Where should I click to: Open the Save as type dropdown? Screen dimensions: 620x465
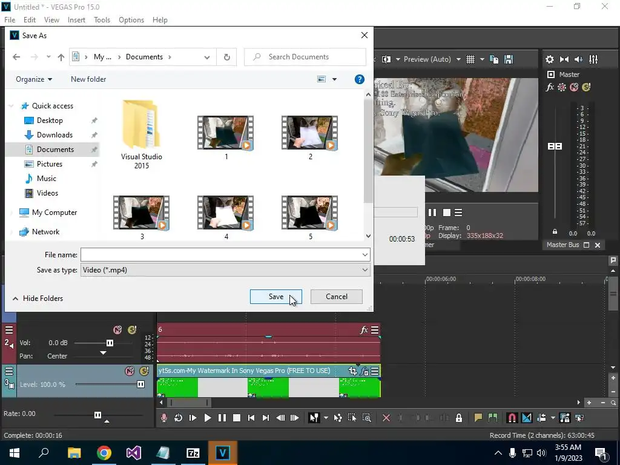click(x=225, y=270)
